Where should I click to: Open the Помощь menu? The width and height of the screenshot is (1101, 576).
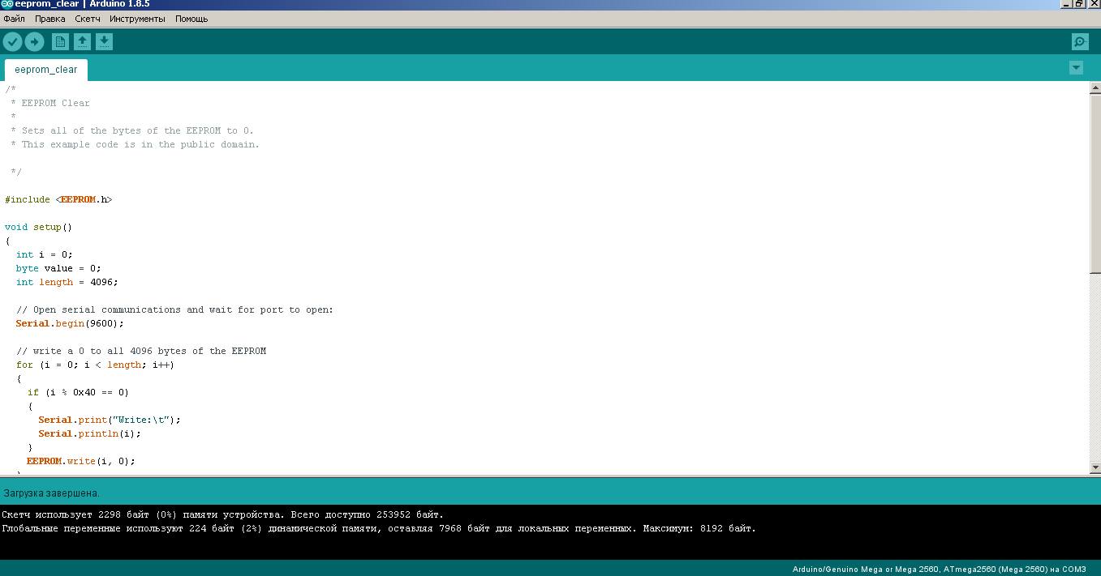(x=191, y=19)
